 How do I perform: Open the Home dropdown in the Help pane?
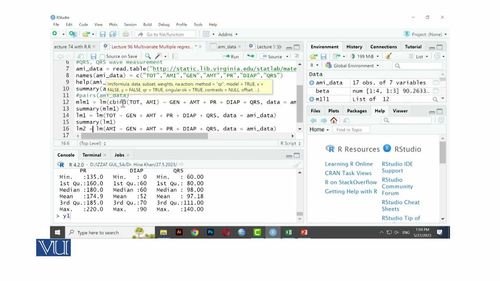319,130
